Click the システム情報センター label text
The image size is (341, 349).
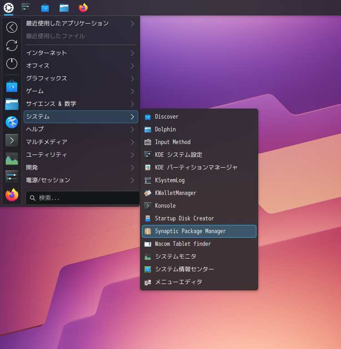pyautogui.click(x=185, y=269)
